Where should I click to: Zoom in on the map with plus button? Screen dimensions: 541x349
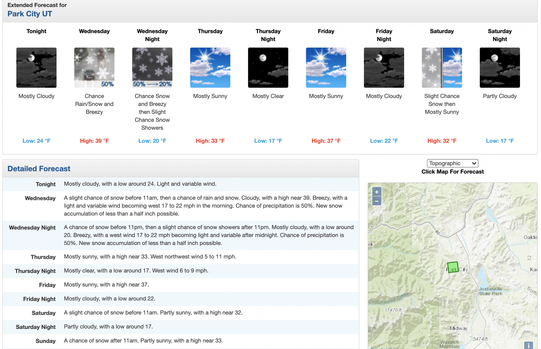pos(376,192)
